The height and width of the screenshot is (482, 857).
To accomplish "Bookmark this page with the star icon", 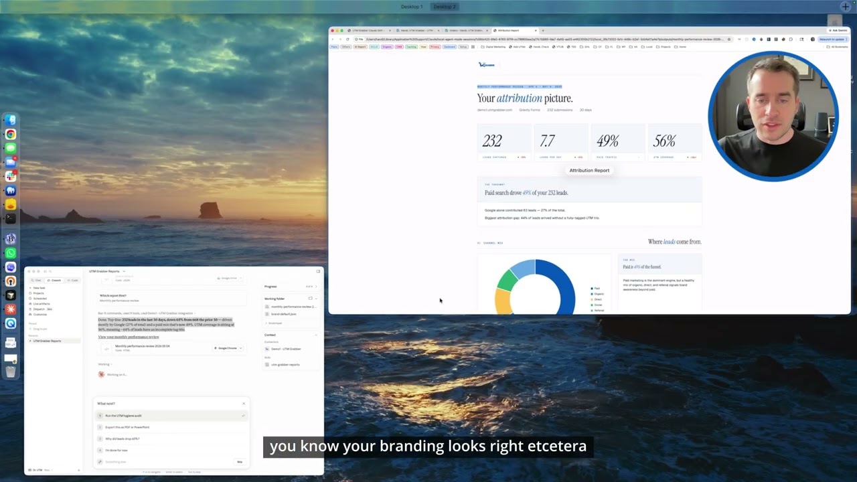I will coord(729,39).
